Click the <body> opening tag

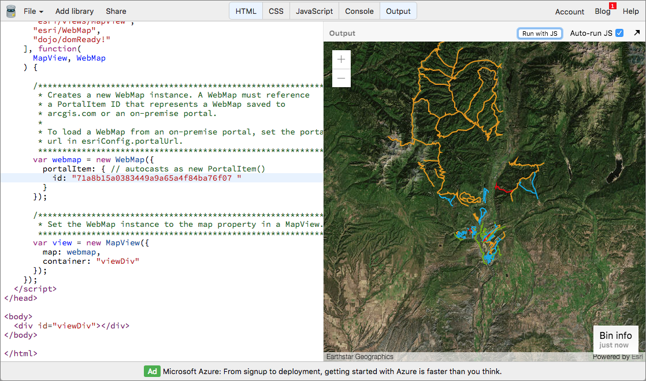coord(18,316)
